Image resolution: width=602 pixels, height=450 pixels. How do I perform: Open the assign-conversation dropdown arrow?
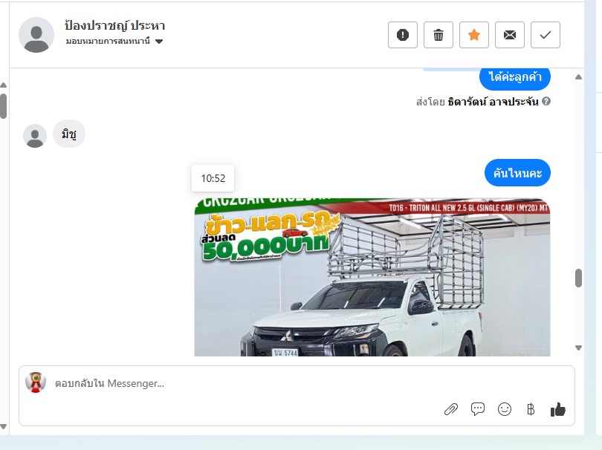click(x=159, y=42)
